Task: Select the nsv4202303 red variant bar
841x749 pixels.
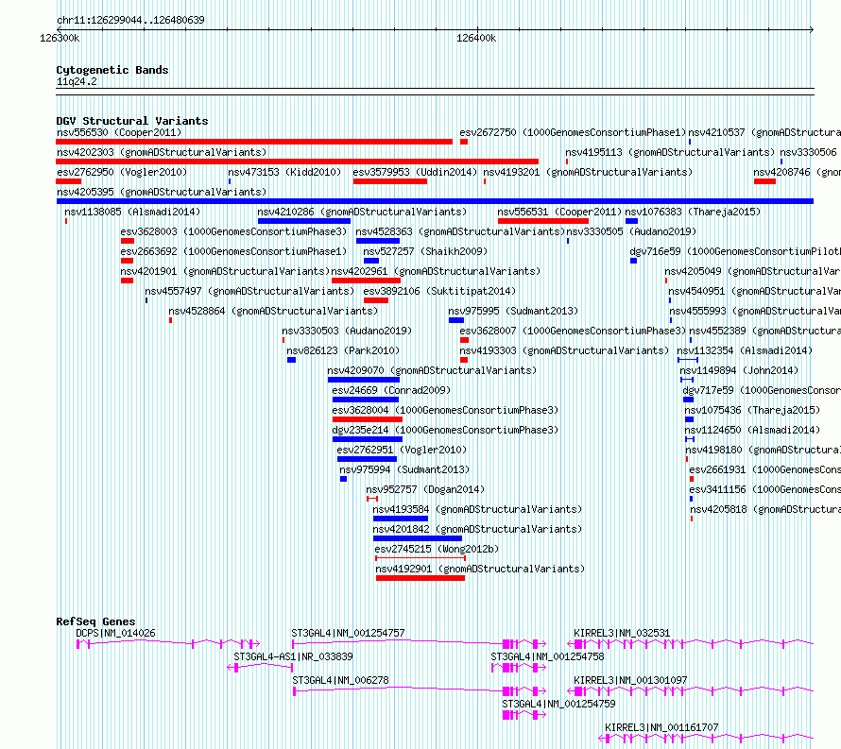Action: [x=297, y=162]
